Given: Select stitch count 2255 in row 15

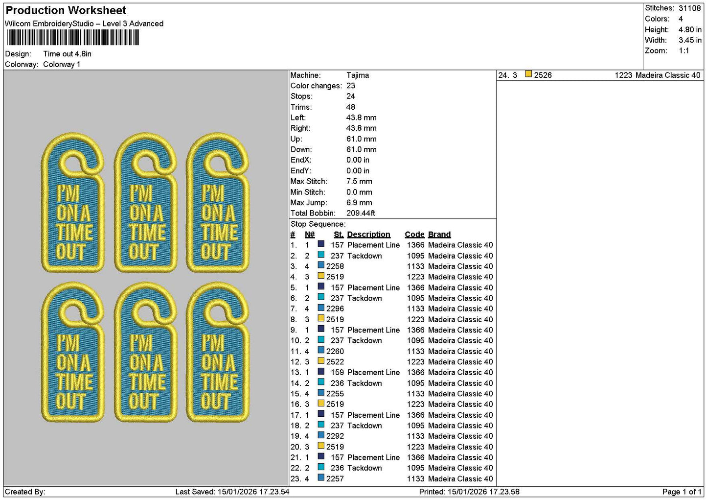Looking at the screenshot, I should [335, 394].
